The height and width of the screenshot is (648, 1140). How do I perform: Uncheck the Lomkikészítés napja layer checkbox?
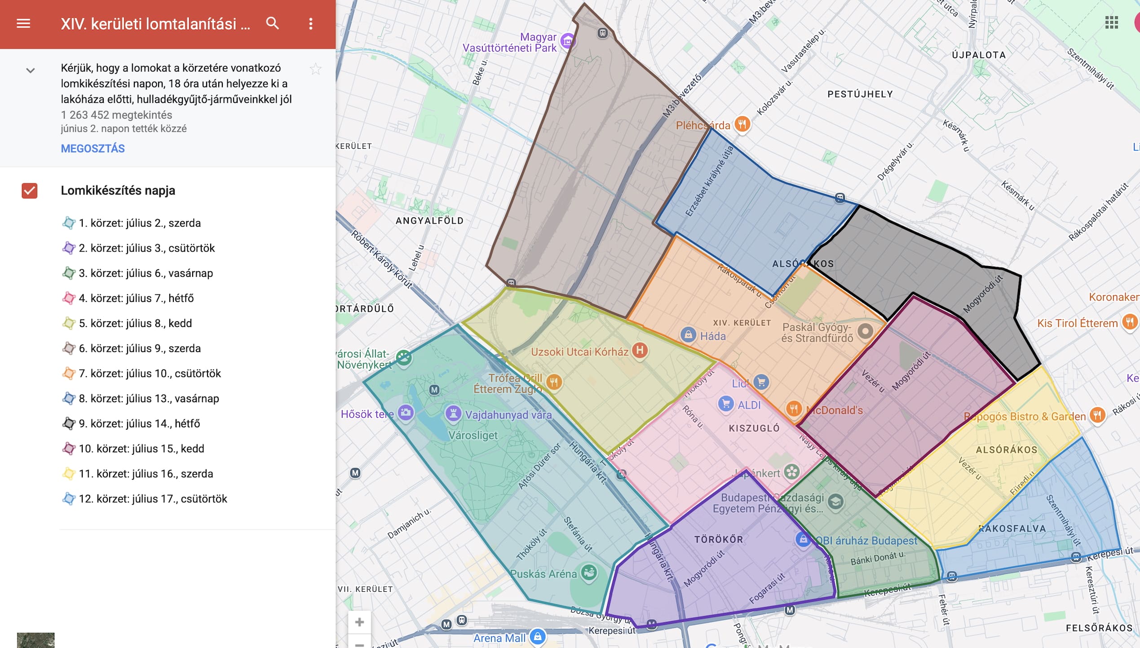(30, 191)
